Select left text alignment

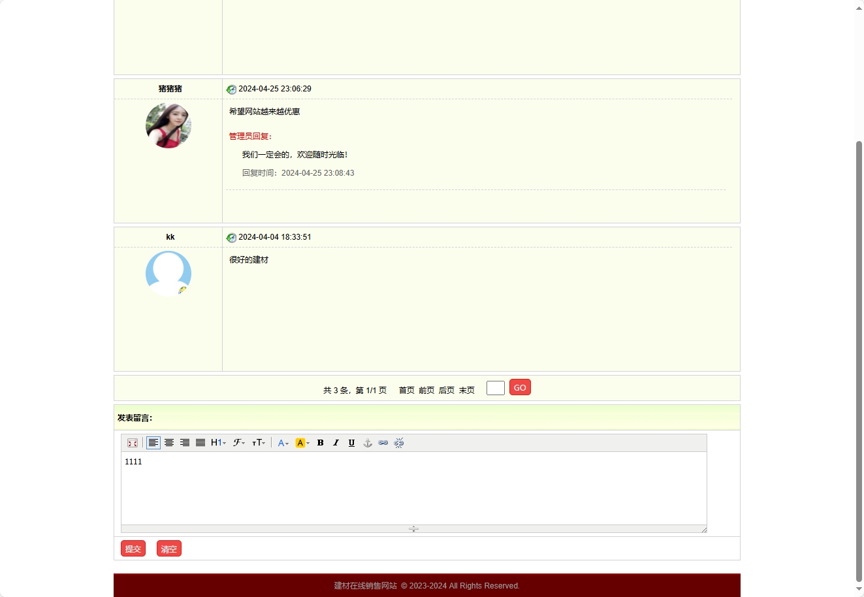tap(153, 442)
